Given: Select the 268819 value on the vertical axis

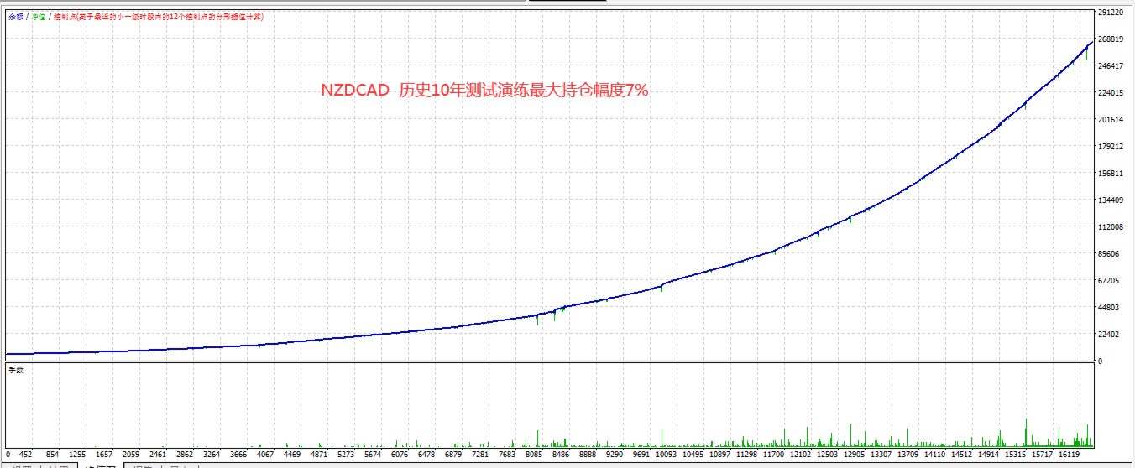Looking at the screenshot, I should click(x=1112, y=39).
